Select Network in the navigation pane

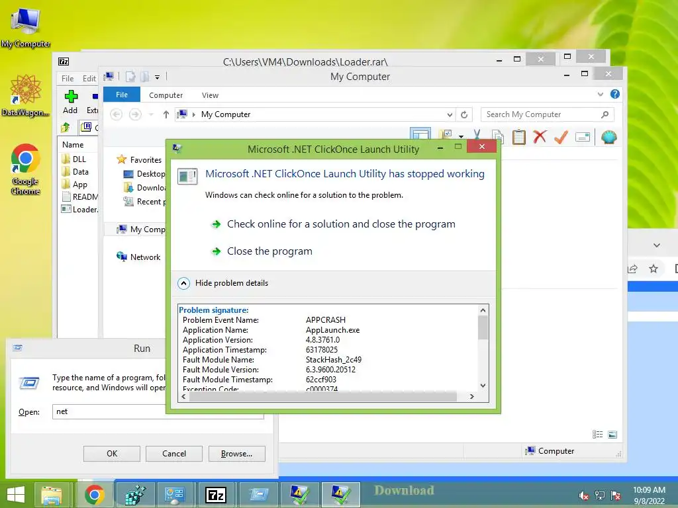tap(138, 257)
